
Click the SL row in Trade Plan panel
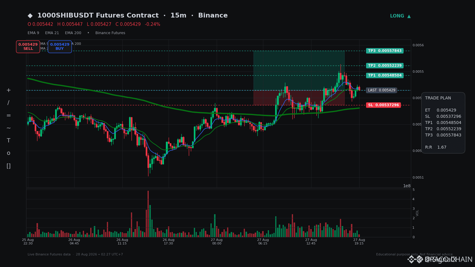pos(443,116)
